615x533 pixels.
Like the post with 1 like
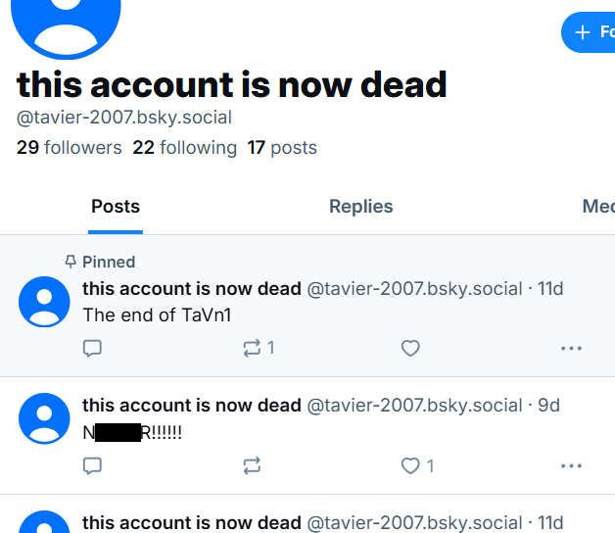coord(411,465)
